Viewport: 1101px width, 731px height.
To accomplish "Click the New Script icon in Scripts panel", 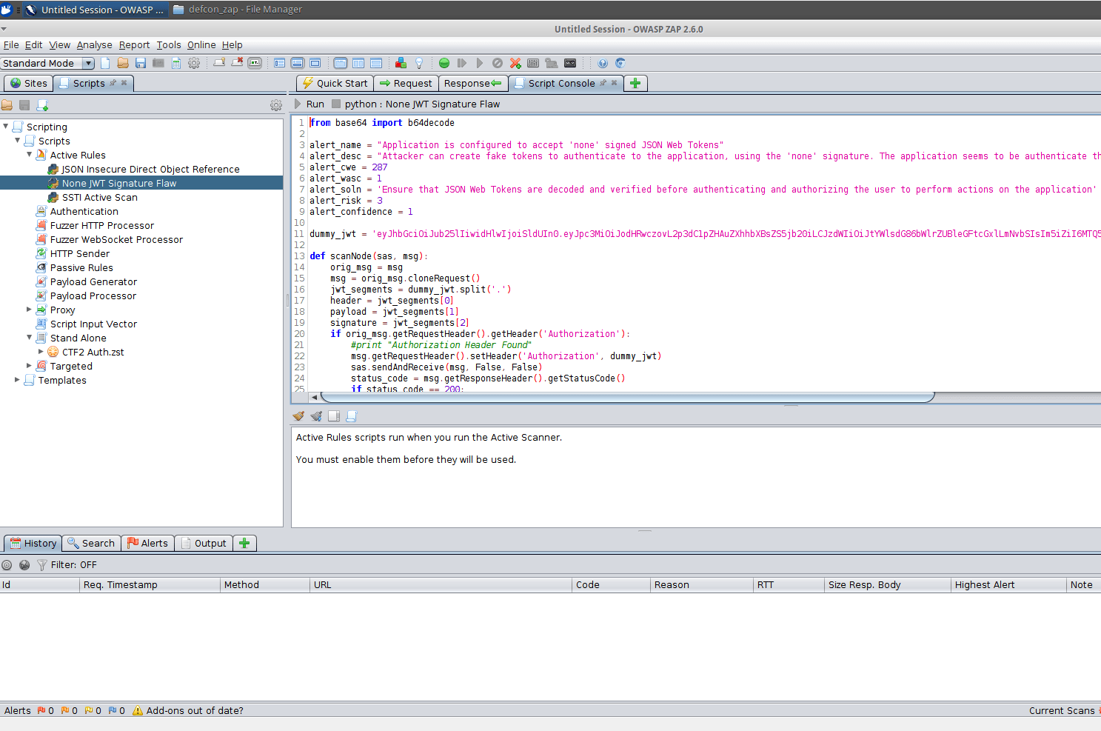I will [x=42, y=105].
